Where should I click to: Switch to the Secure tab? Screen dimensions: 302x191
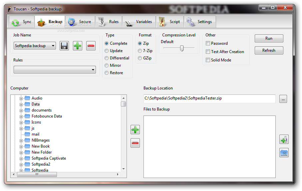tap(80, 22)
